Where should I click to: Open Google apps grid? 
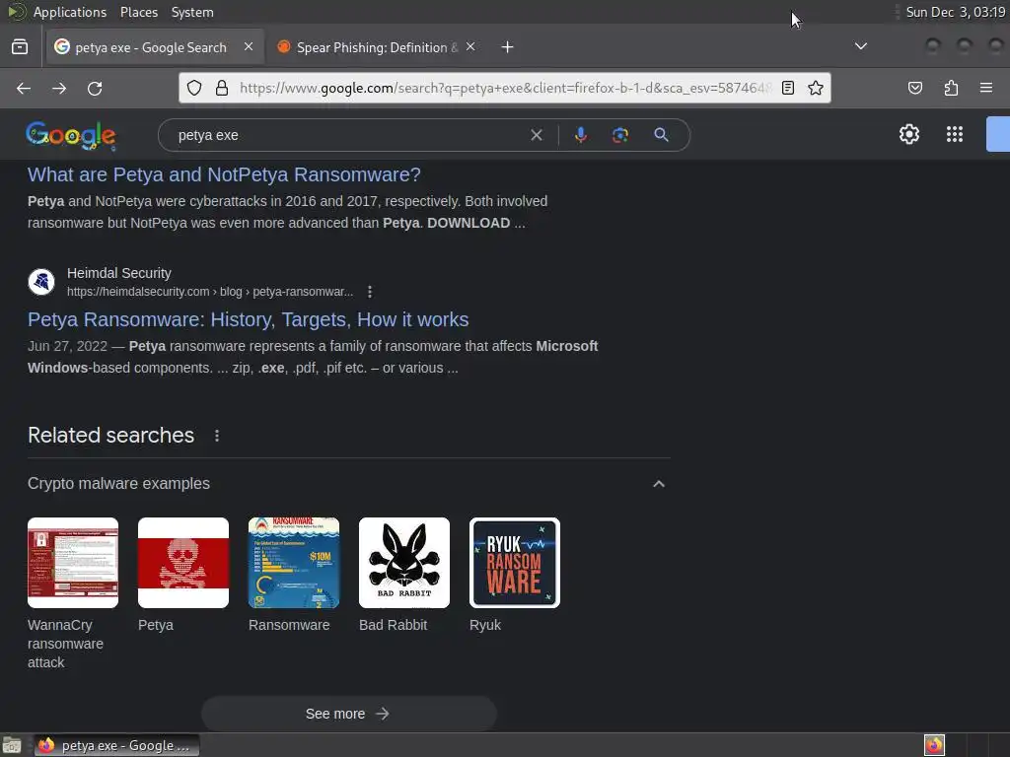955,134
